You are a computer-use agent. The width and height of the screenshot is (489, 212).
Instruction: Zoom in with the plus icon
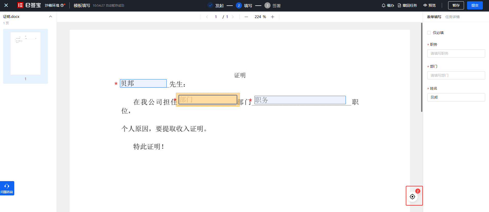(x=273, y=17)
